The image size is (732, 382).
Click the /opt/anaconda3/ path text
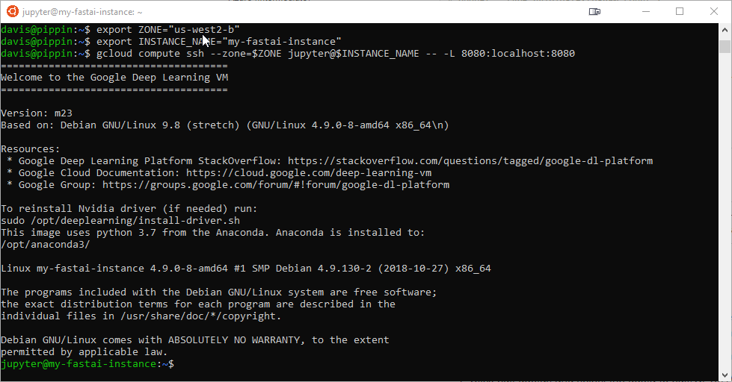click(x=46, y=245)
